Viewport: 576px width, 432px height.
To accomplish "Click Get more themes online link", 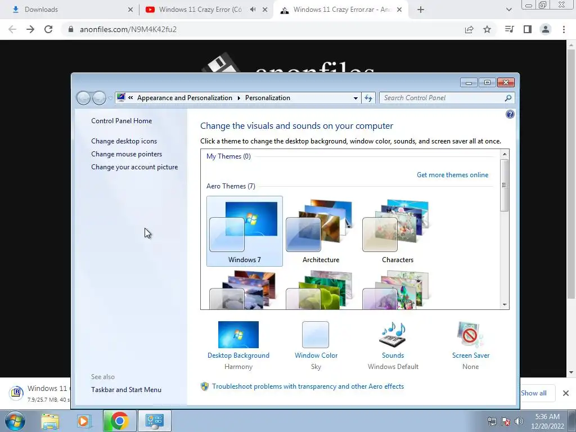I will [x=453, y=175].
